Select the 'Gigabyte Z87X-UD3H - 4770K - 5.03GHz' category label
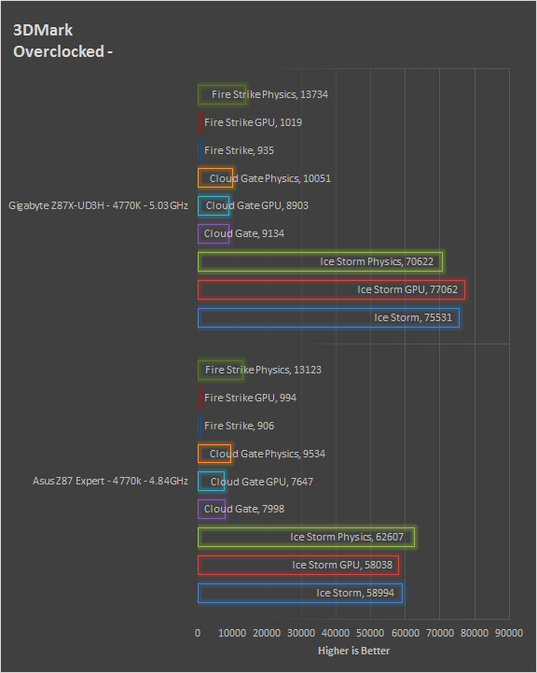Screen dimensions: 537x673 coord(98,205)
